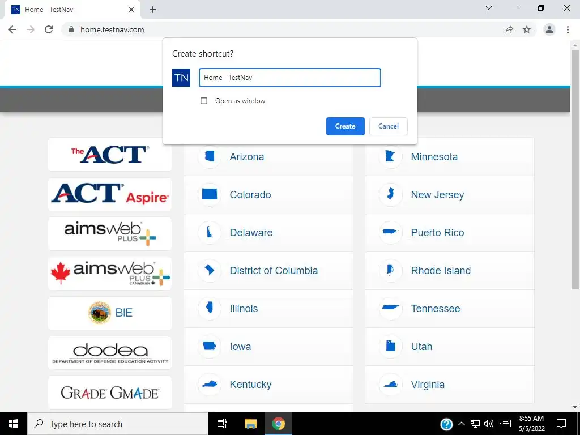
Task: Open the Puerto Rico link
Action: pos(438,233)
